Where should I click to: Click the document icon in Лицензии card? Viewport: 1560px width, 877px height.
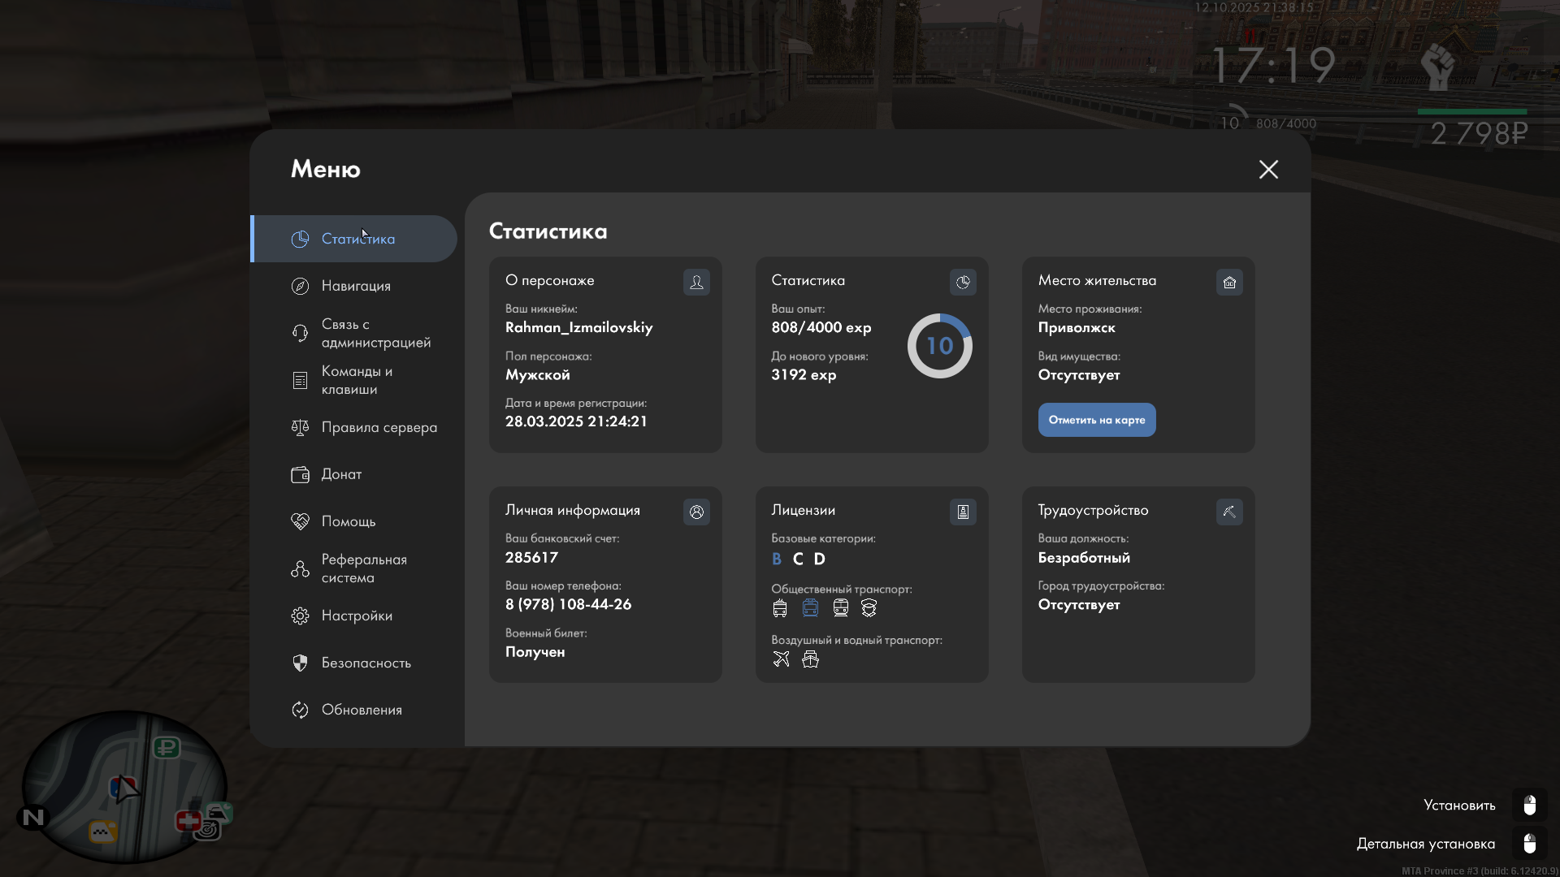tap(963, 512)
